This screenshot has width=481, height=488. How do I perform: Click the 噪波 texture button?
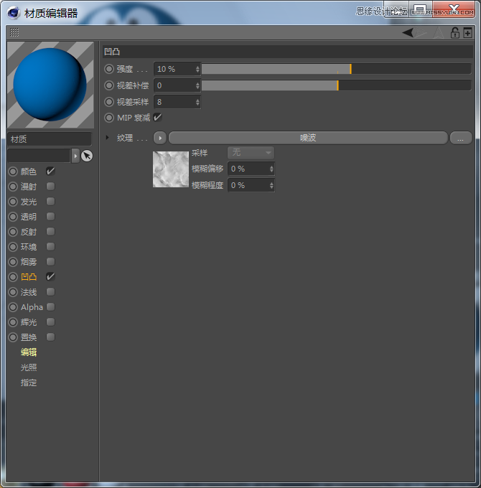click(x=308, y=138)
